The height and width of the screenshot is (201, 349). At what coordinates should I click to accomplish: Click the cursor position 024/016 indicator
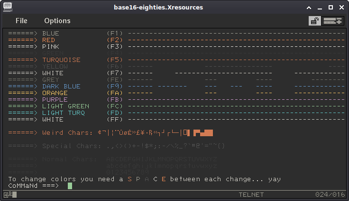click(330, 194)
